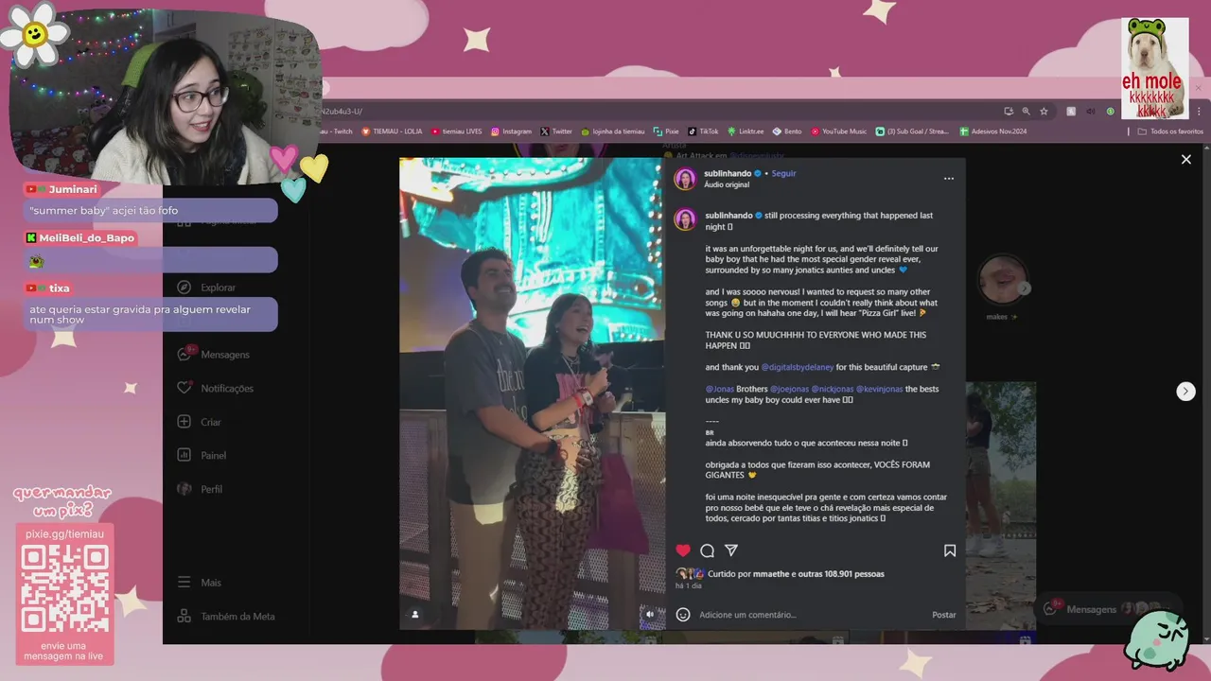1211x681 pixels.
Task: Open the browser three-dot menu
Action: 1197,112
